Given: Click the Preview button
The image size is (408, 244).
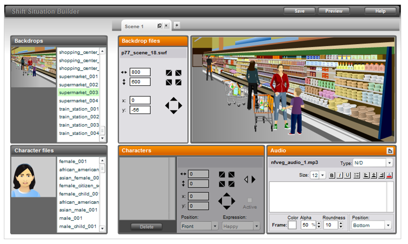Looking at the screenshot, I should click(x=334, y=11).
